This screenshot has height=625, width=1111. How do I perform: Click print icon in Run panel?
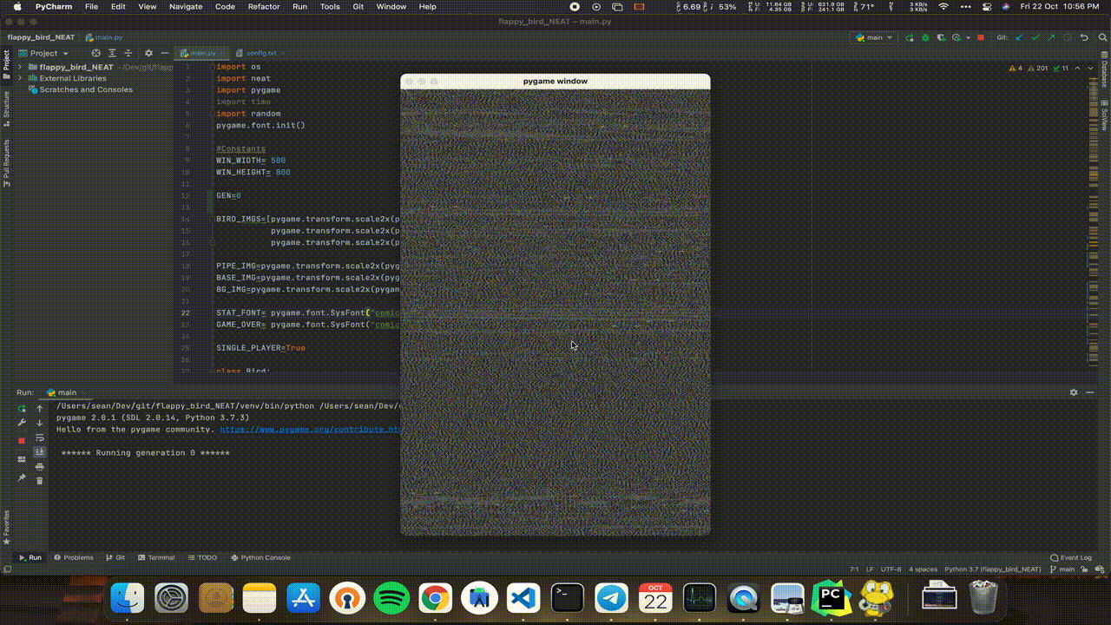click(x=39, y=466)
